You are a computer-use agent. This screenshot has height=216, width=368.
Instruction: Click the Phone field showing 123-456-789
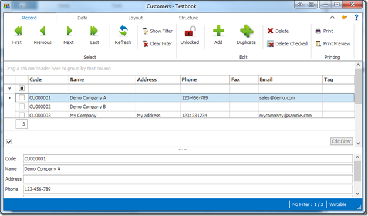pyautogui.click(x=188, y=189)
